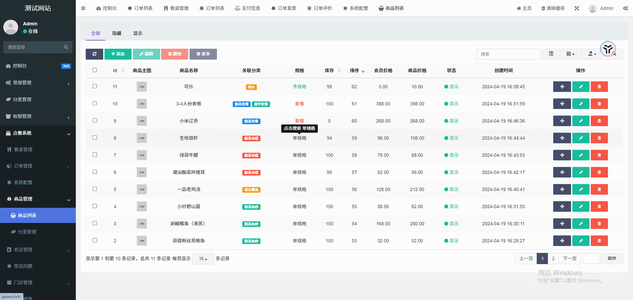Toggle table list view icon
The image size is (633, 300).
point(551,54)
